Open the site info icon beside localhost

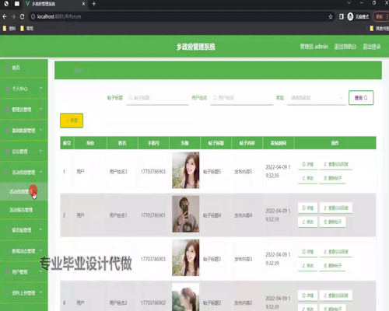33,16
